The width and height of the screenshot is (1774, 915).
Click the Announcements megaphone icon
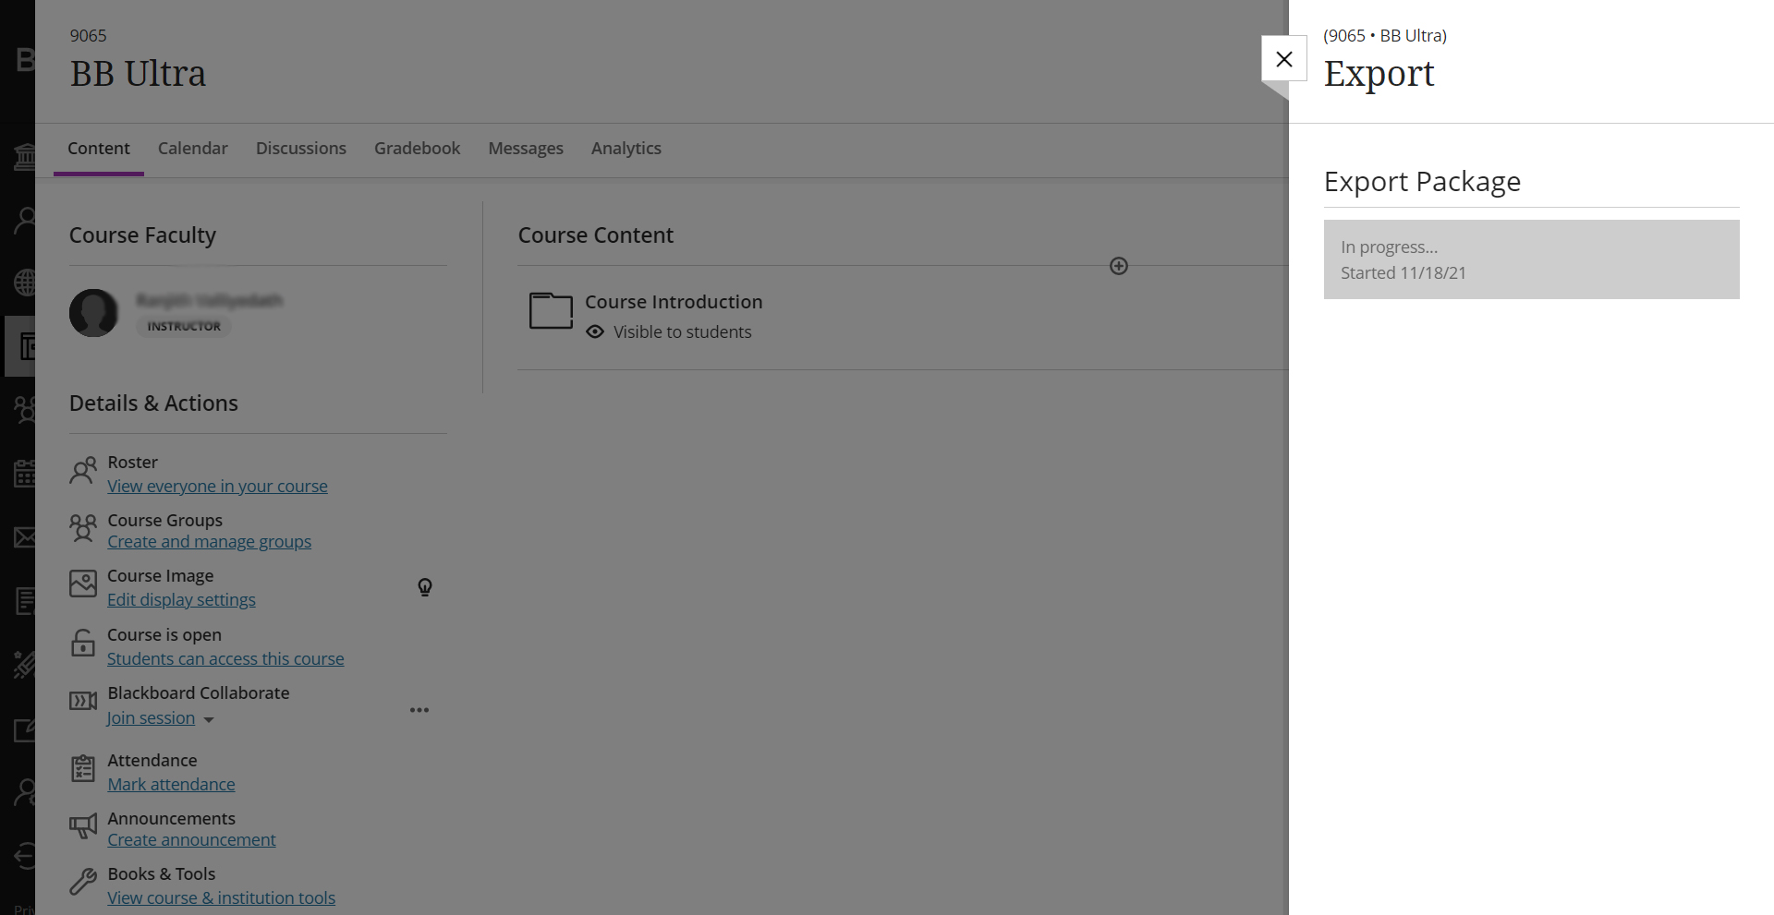tap(83, 825)
